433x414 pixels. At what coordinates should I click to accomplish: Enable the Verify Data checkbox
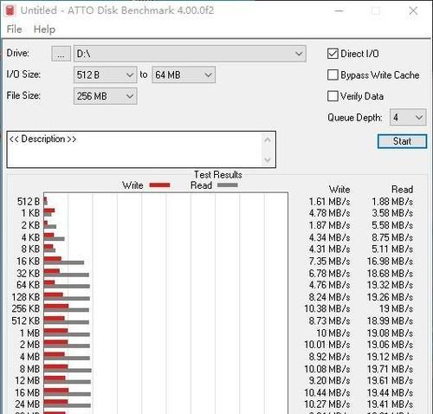333,96
